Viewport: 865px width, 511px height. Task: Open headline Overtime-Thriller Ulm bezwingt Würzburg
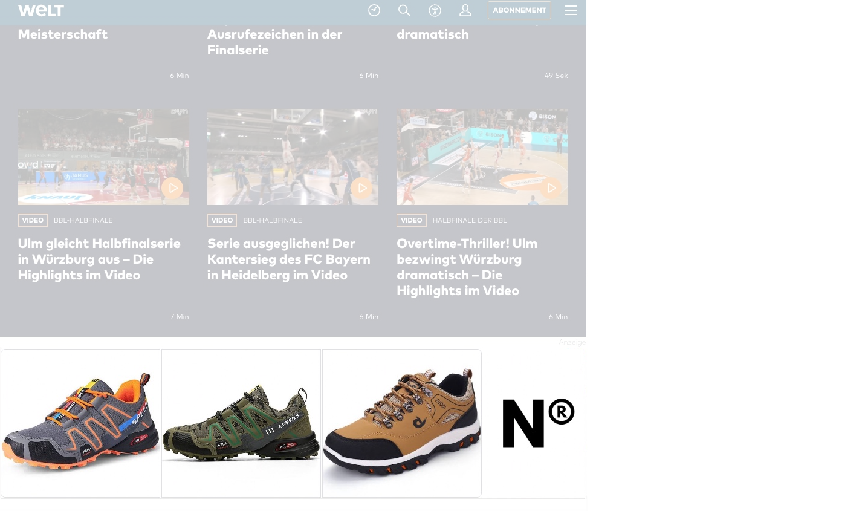467,267
